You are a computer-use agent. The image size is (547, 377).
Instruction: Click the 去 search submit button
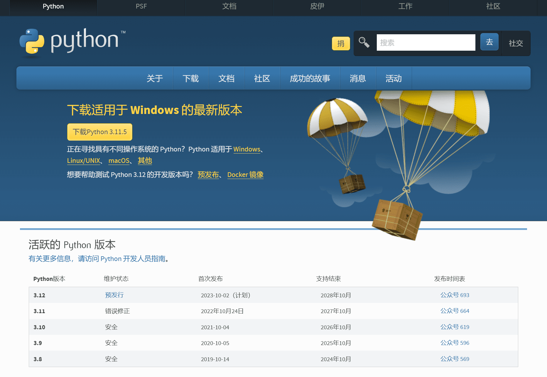[x=489, y=42]
